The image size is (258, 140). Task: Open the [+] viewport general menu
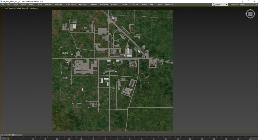(2, 8)
